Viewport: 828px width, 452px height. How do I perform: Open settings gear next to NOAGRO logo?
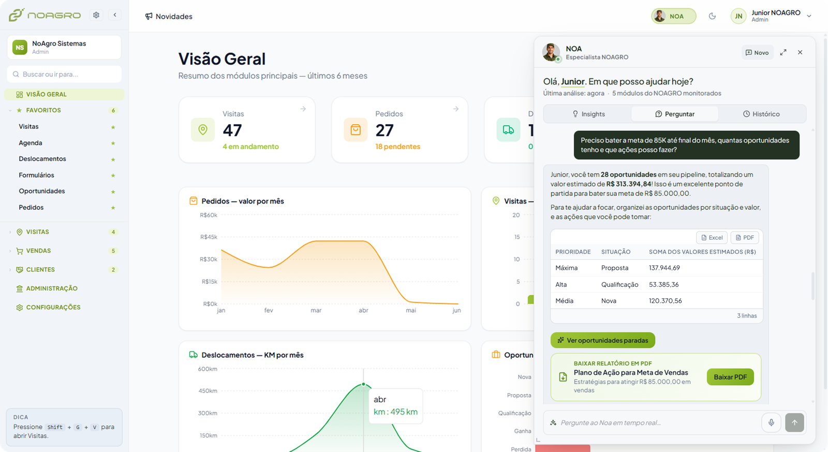pos(96,15)
